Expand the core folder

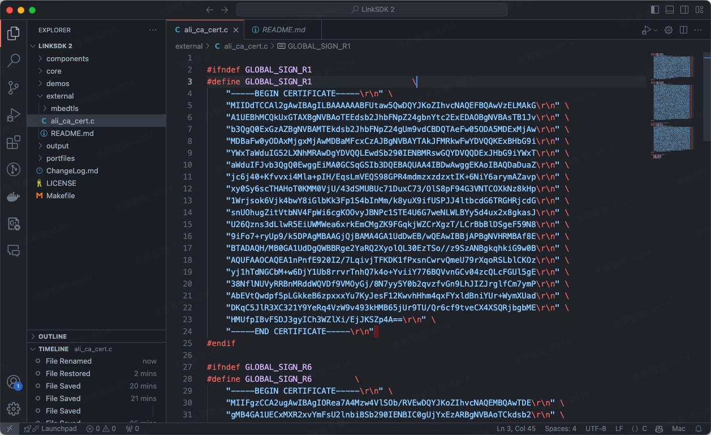(96, 71)
